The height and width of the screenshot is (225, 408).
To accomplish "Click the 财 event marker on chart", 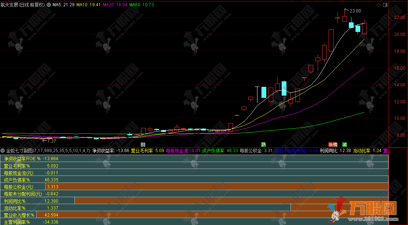I will click(143, 144).
